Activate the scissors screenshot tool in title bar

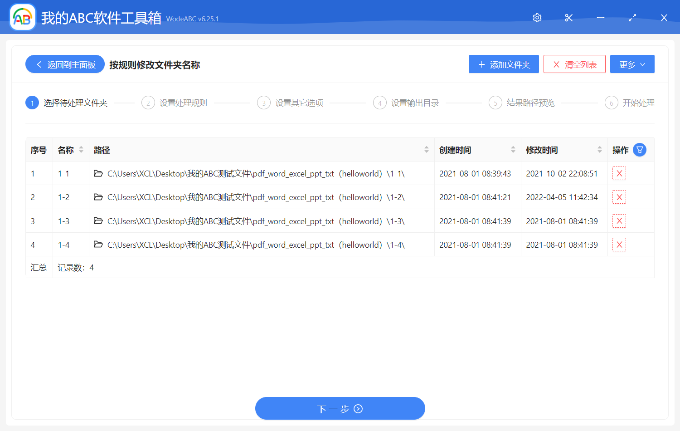tap(568, 18)
